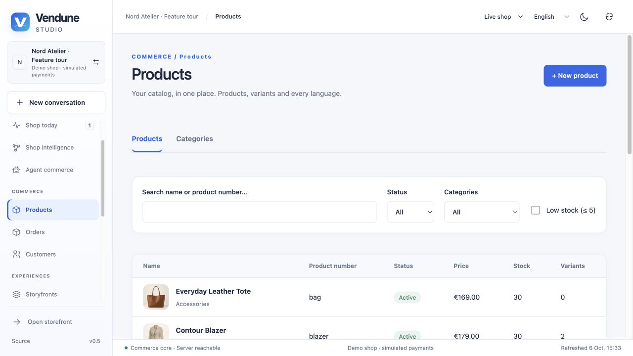Screen dimensions: 633x356
Task: Open the Live shop dropdown
Action: coord(503,17)
